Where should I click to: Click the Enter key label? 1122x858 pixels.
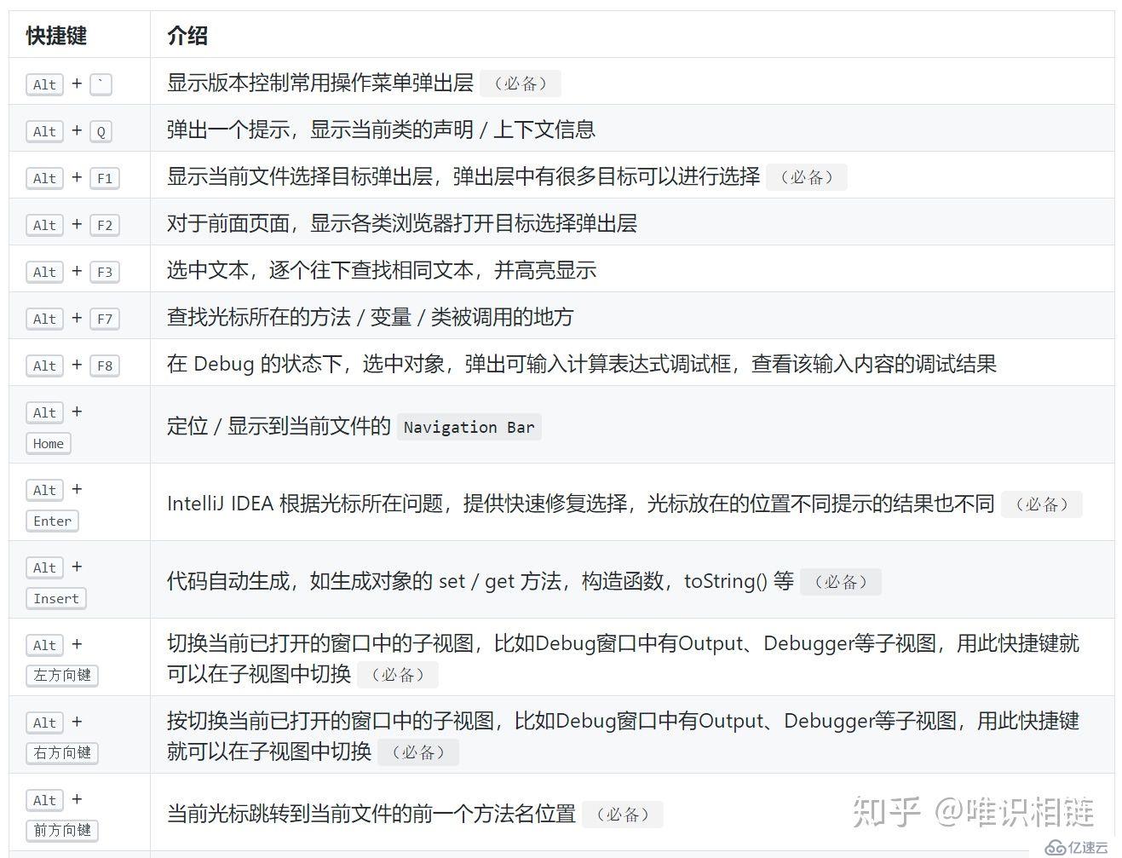[x=52, y=521]
